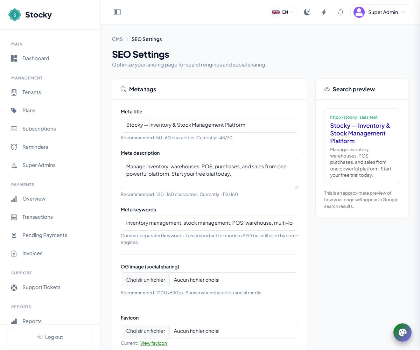Click the Stocky logo icon
The width and height of the screenshot is (420, 350).
click(x=15, y=15)
